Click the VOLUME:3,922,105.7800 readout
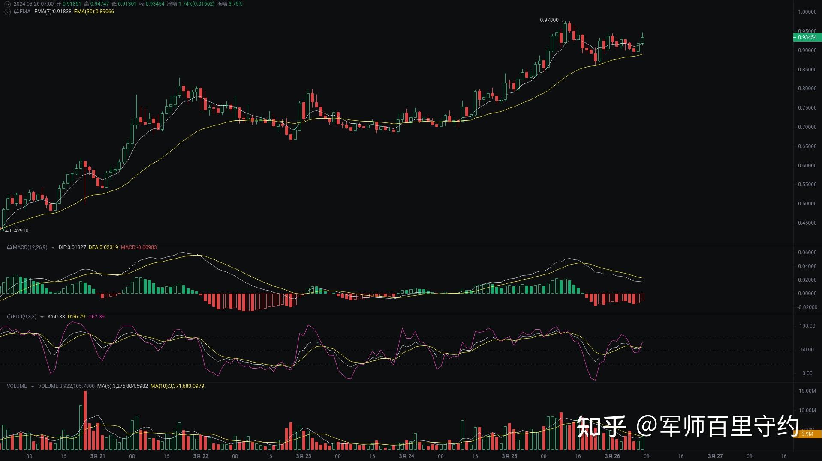The width and height of the screenshot is (822, 461). click(x=66, y=386)
